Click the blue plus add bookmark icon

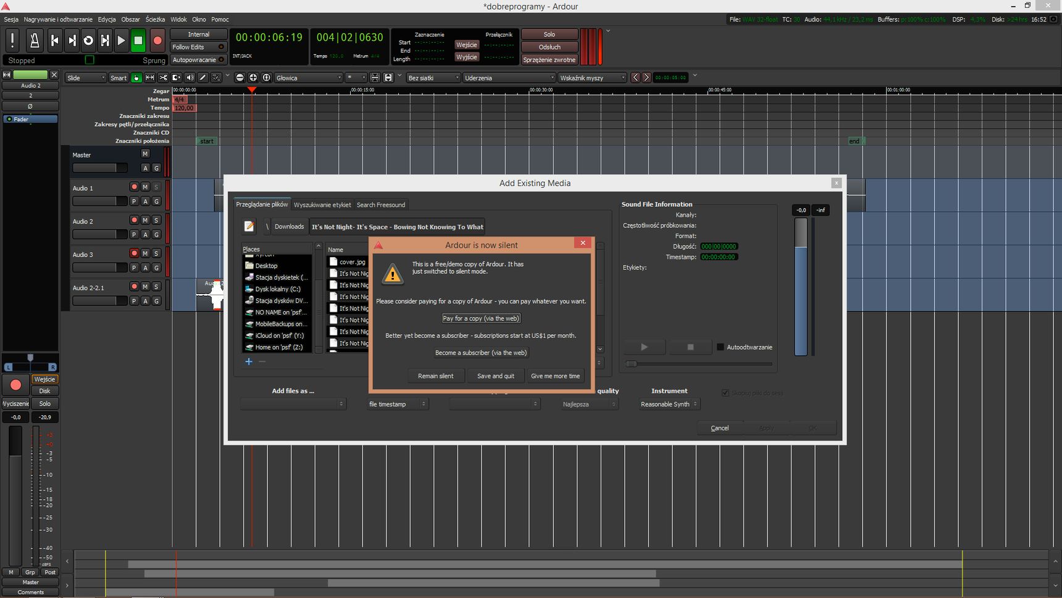click(x=249, y=361)
